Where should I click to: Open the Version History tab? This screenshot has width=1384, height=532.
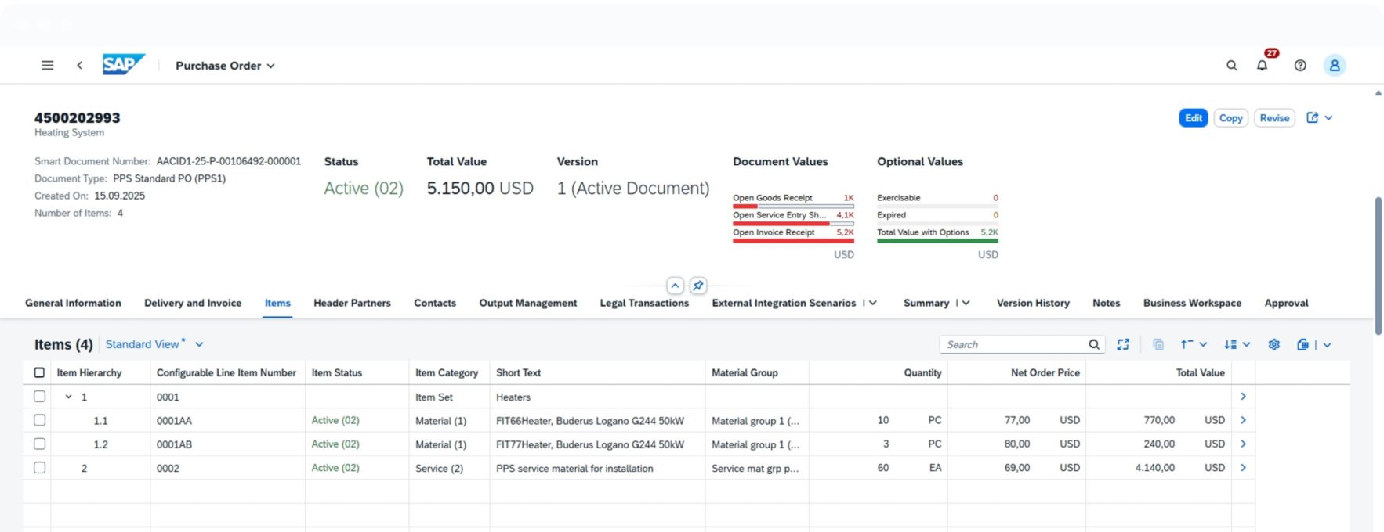pyautogui.click(x=1032, y=303)
